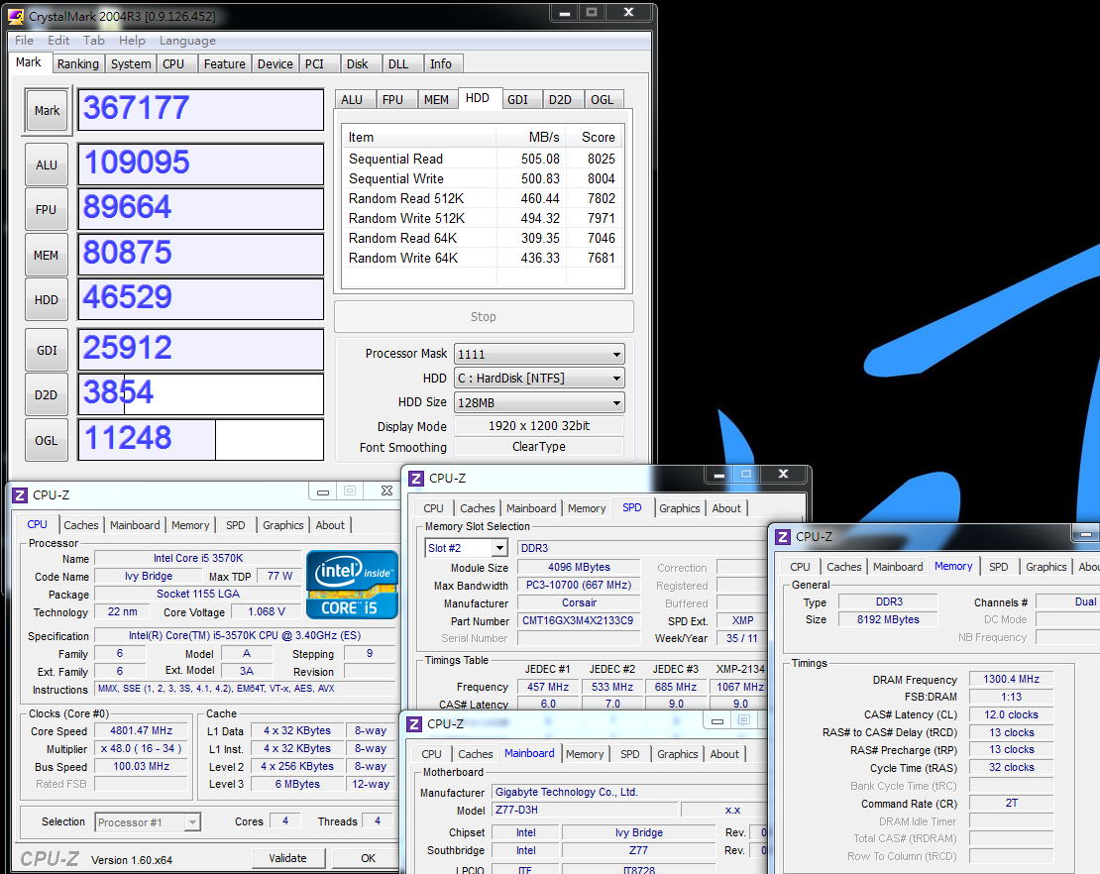Click the Intel Core i5 logo badge
This screenshot has width=1100, height=874.
coord(352,585)
